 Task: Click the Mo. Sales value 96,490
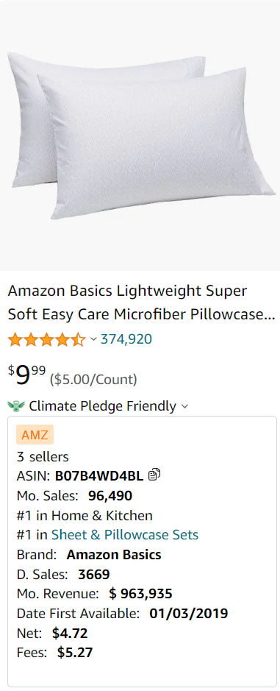point(110,496)
